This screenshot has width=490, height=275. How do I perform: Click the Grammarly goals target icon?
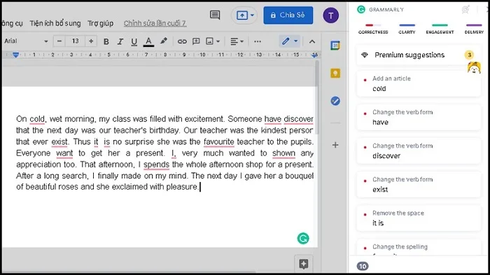465,10
